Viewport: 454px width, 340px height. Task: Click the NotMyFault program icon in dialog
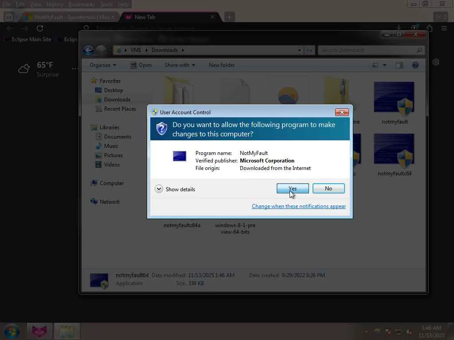(x=180, y=156)
